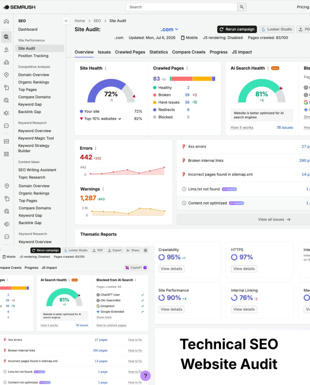Open Position Tracking in the sidebar
The height and width of the screenshot is (385, 310).
tap(33, 56)
